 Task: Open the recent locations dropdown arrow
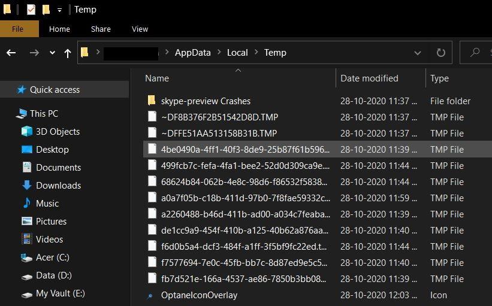(x=52, y=53)
